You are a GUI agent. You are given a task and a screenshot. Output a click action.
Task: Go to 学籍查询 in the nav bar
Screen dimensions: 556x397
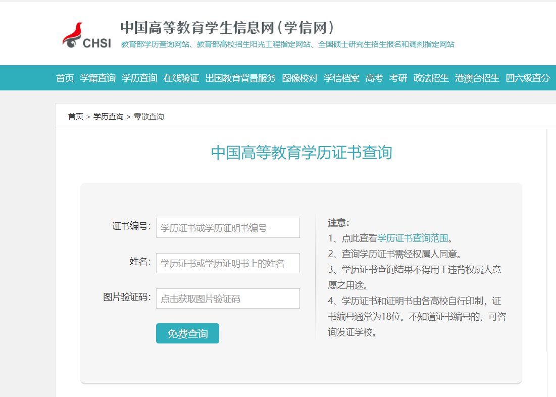tap(98, 78)
